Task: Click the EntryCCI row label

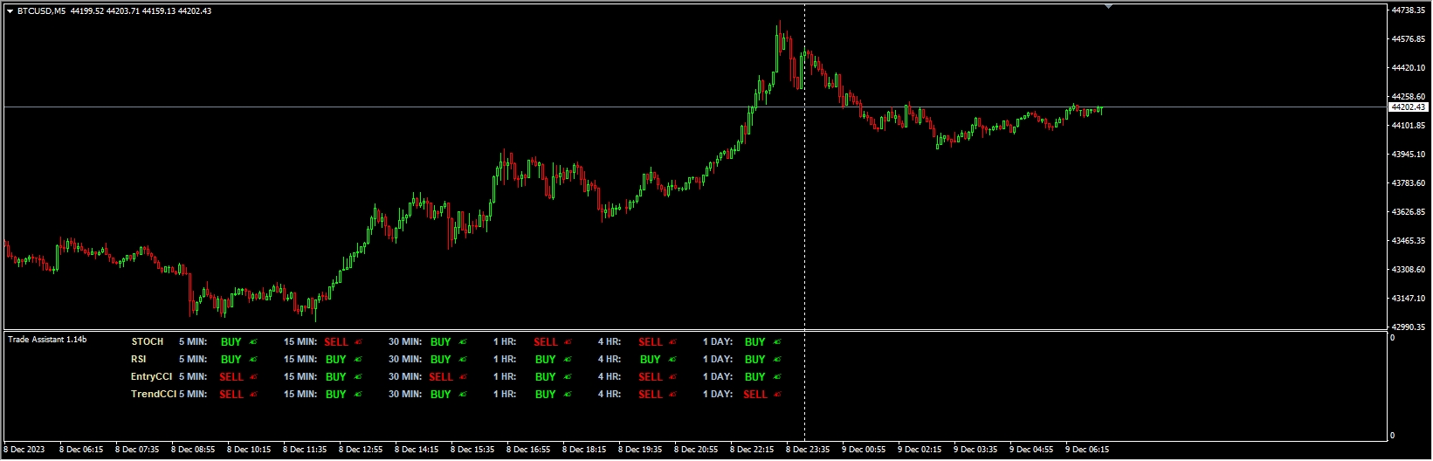Action: (x=152, y=377)
